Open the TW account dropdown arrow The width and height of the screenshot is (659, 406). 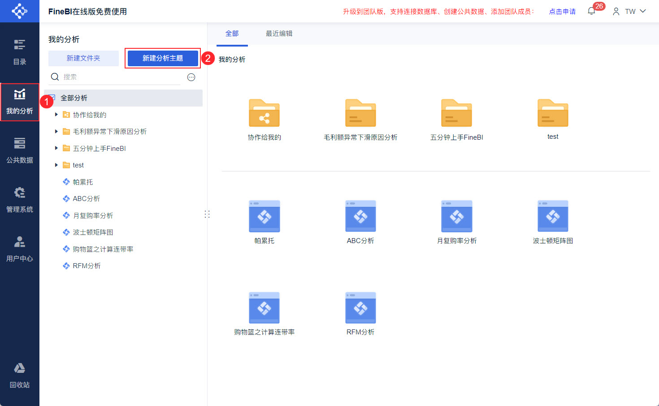click(x=643, y=11)
